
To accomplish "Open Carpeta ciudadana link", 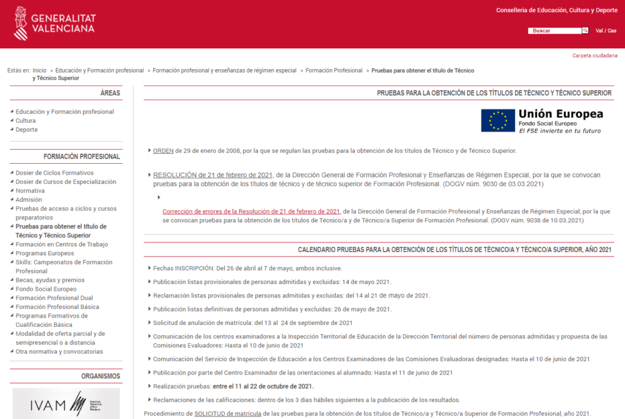I will click(594, 56).
